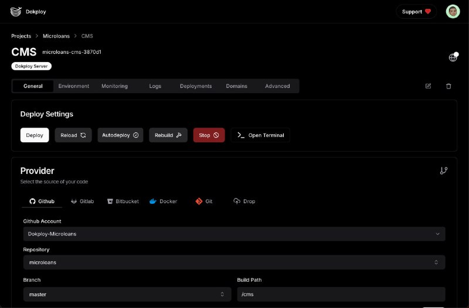Click the Build Path input field

tap(341, 295)
